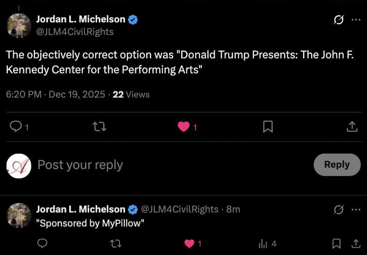Click the Grok icon on main post

[339, 20]
